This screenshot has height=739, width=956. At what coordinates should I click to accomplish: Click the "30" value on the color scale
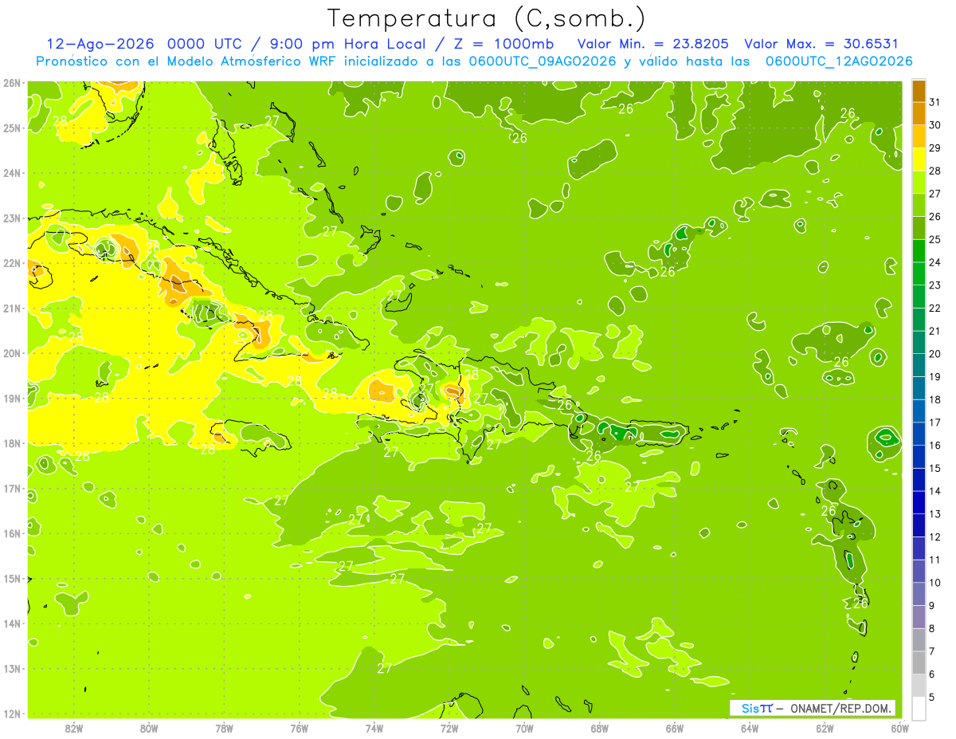(935, 125)
